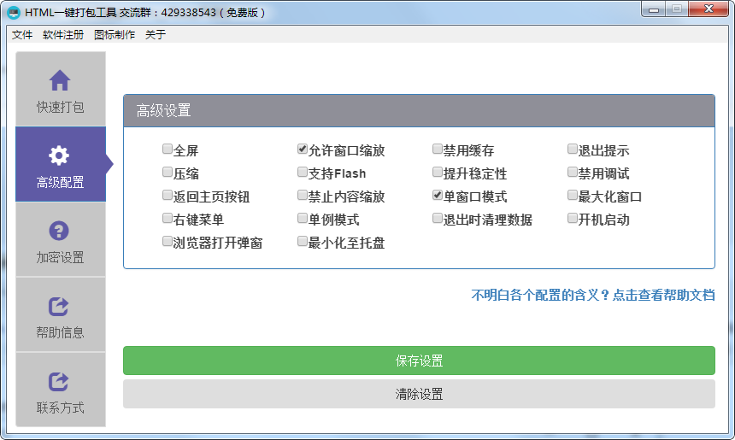
Task: Enable the 开机启动 checkbox
Action: 573,218
